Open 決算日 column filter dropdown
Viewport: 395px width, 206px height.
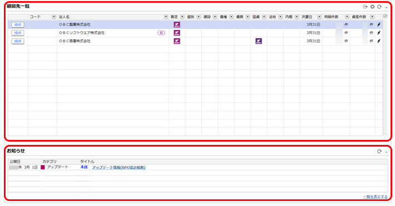(x=319, y=17)
